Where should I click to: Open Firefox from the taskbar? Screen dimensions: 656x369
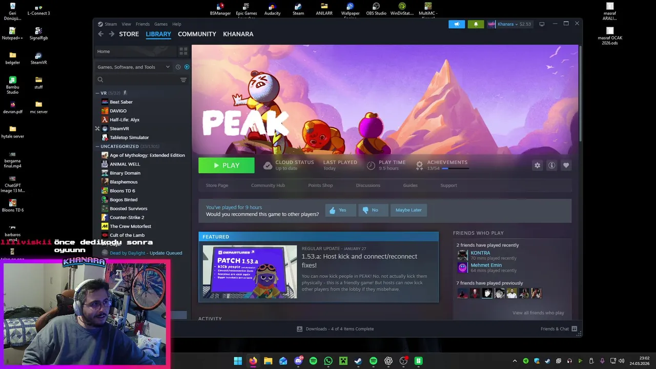(x=253, y=361)
